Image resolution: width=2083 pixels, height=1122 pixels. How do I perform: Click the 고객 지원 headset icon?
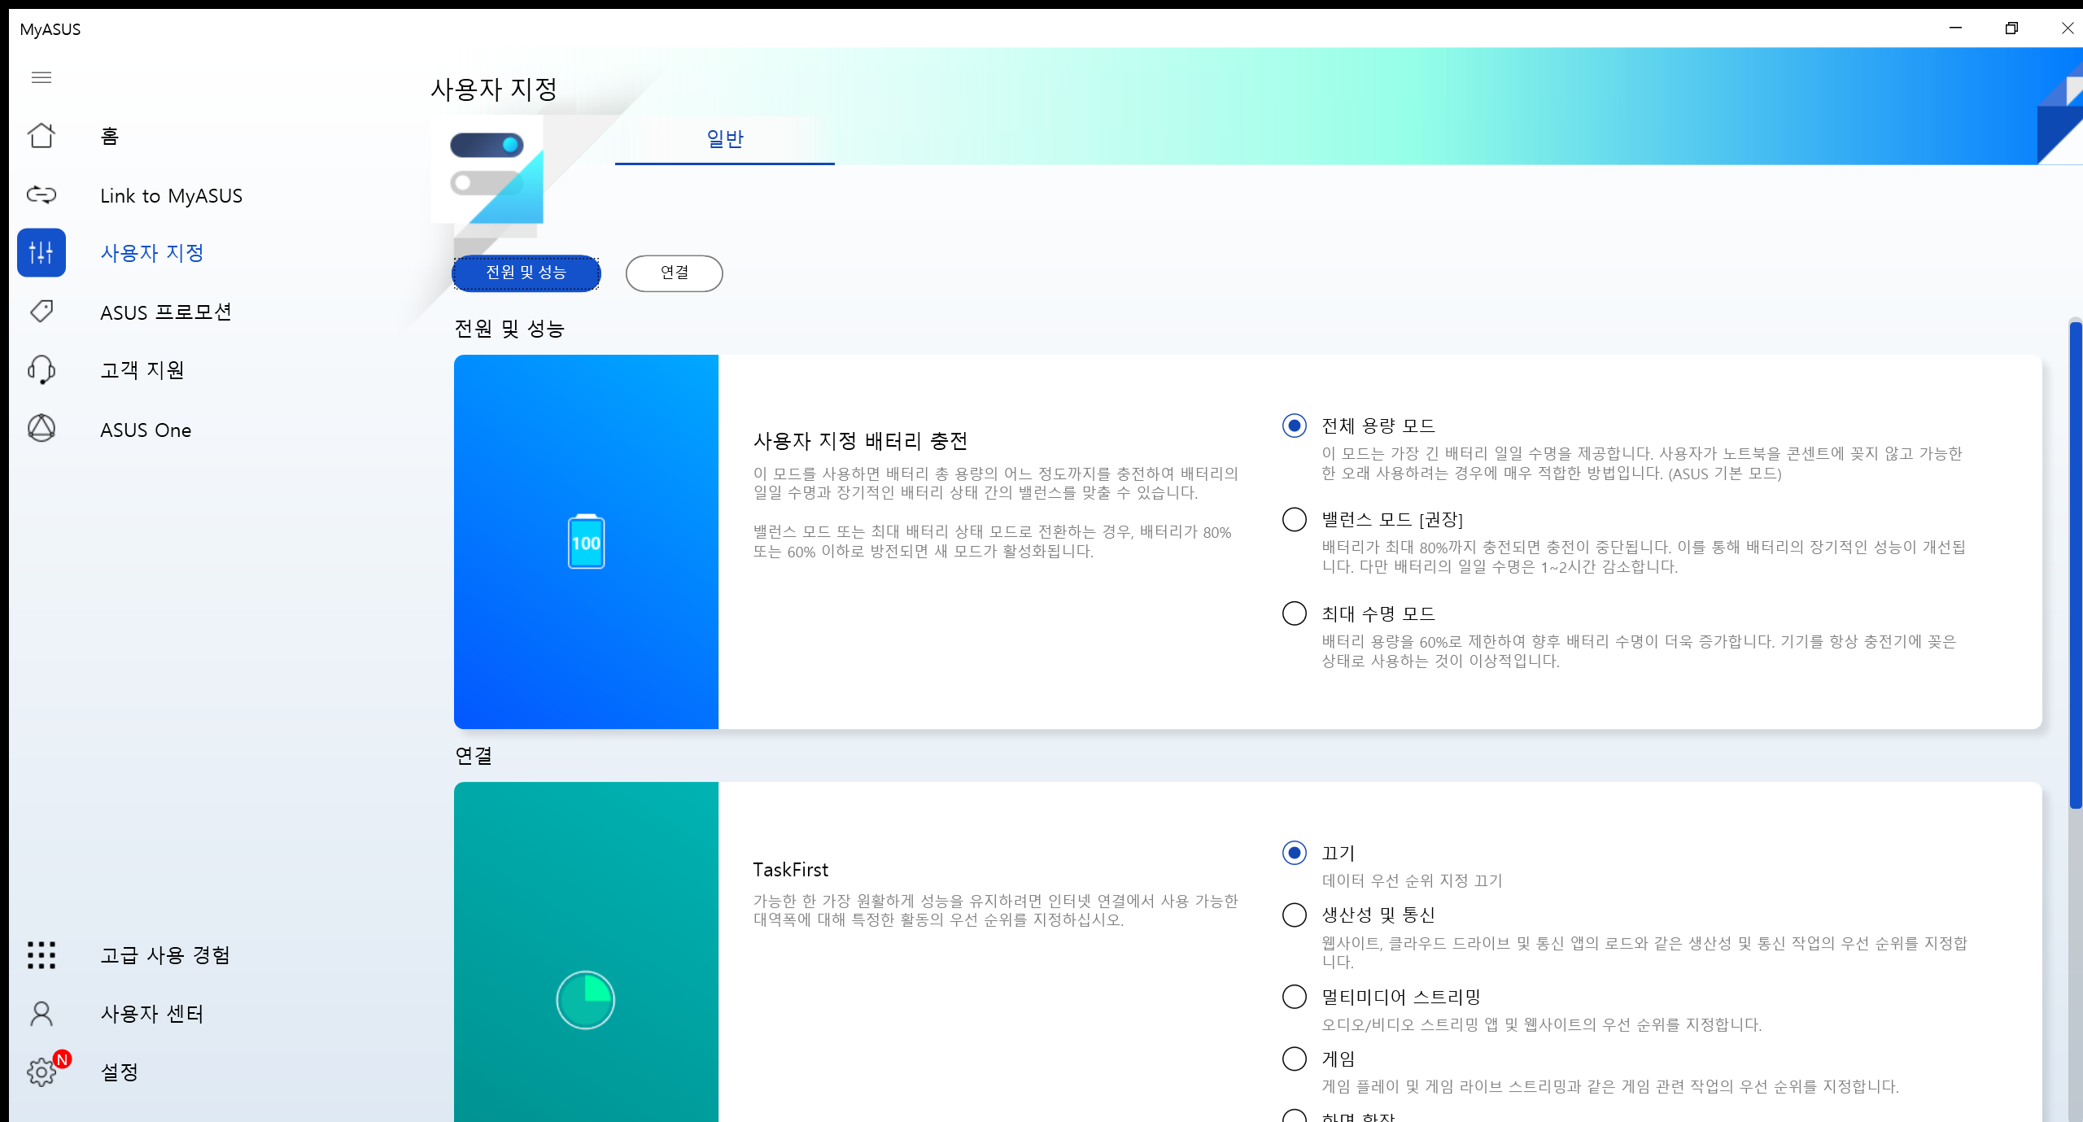pos(41,370)
